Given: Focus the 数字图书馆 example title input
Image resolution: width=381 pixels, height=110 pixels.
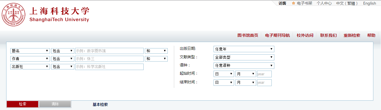Looking at the screenshot, I should click(109, 51).
